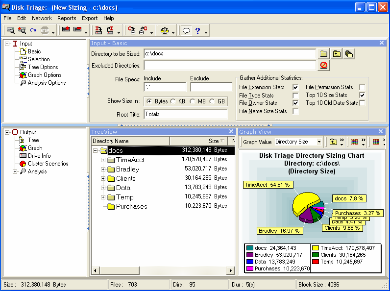390x291 pixels.
Task: Enable Top 10 Old Date Stats checkbox
Action: pos(362,103)
